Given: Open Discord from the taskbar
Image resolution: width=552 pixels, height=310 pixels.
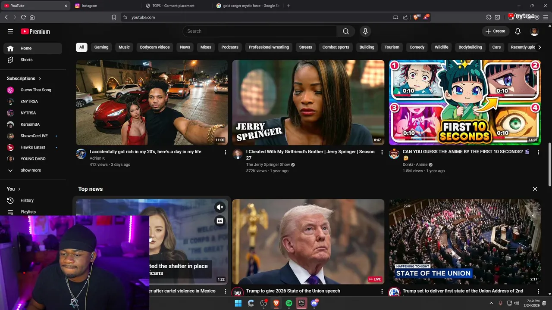Looking at the screenshot, I should (314, 303).
